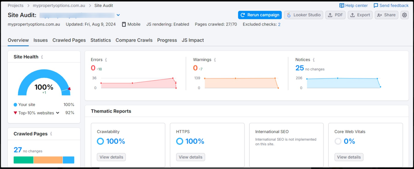Click 'Updated: Fri, Aug 9, 2024' text
The width and height of the screenshot is (414, 169).
91,24
